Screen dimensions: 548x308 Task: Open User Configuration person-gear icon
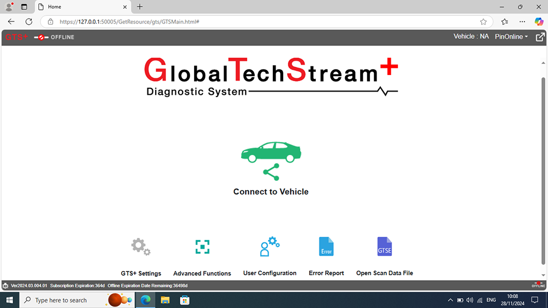point(270,247)
